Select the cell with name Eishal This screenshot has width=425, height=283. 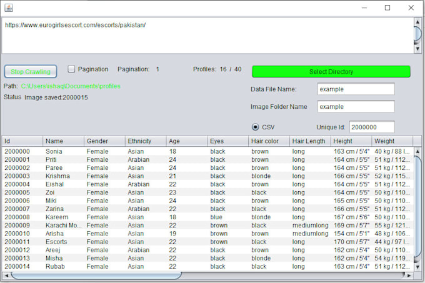[x=63, y=184]
